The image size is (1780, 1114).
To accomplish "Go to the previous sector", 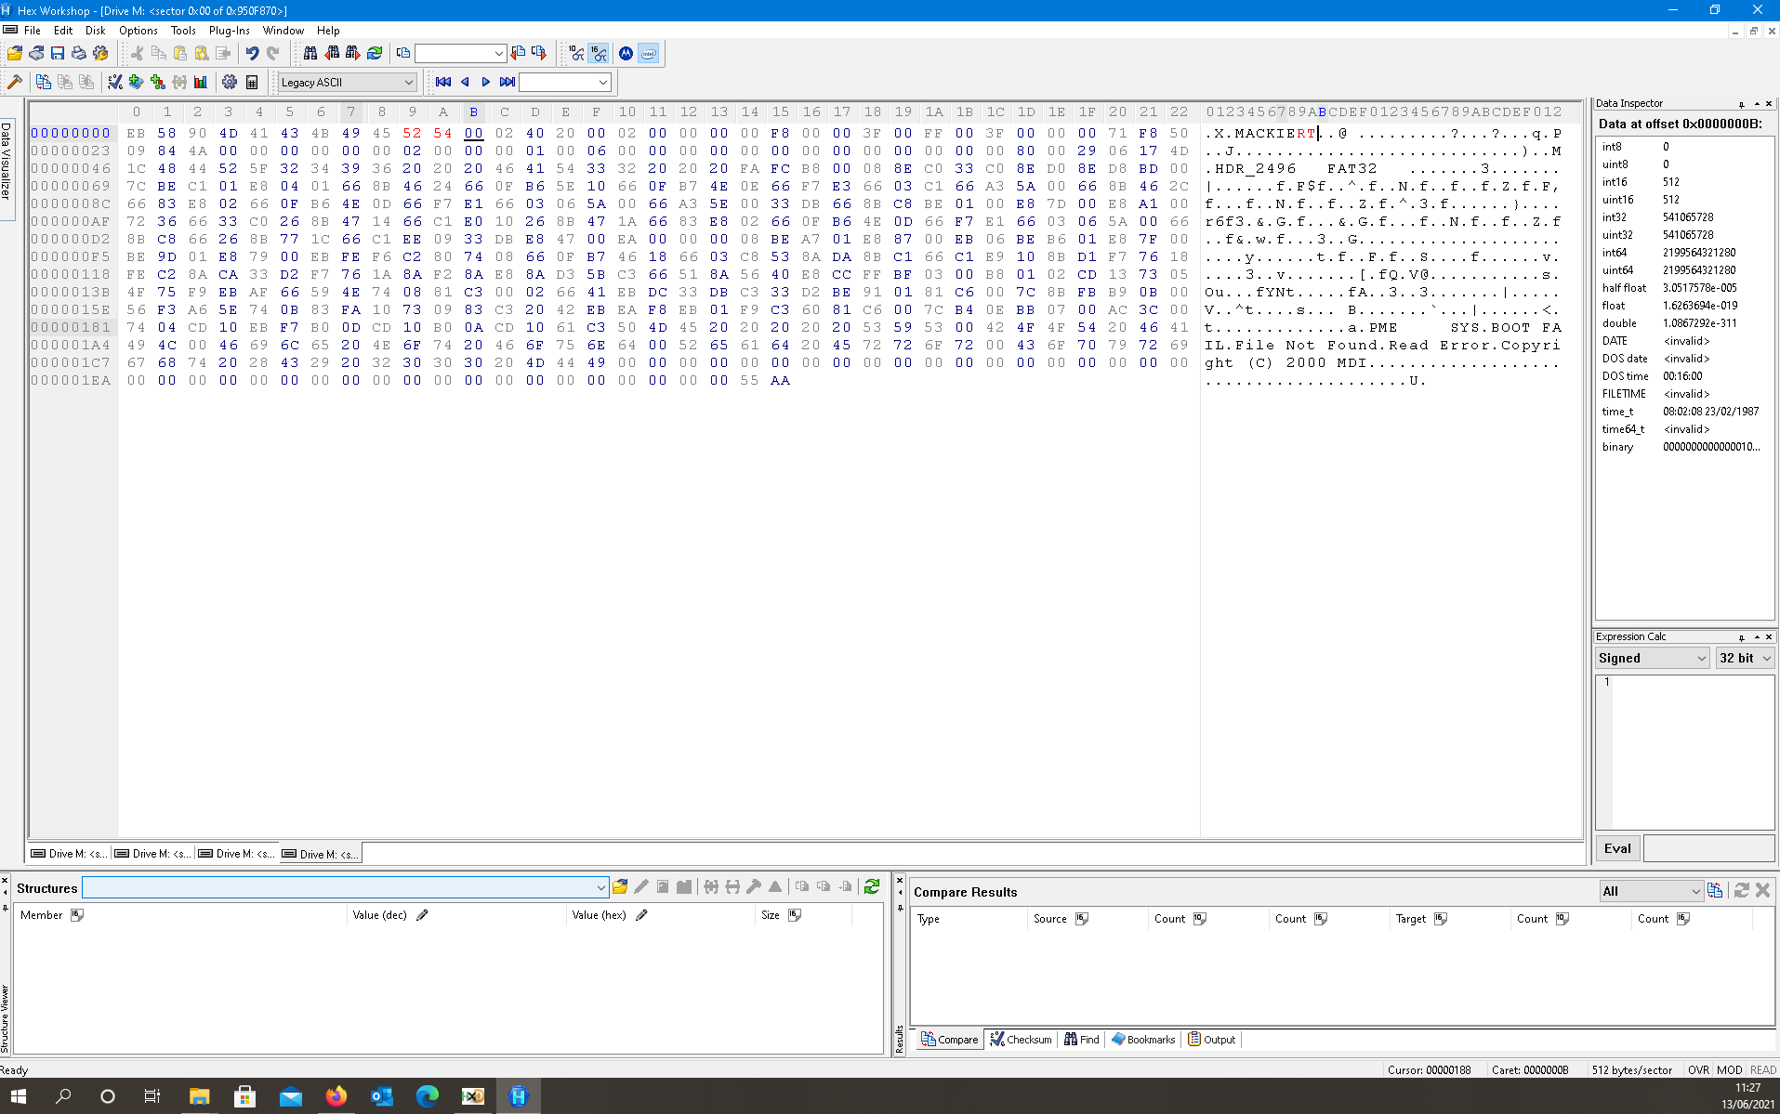I will (465, 83).
